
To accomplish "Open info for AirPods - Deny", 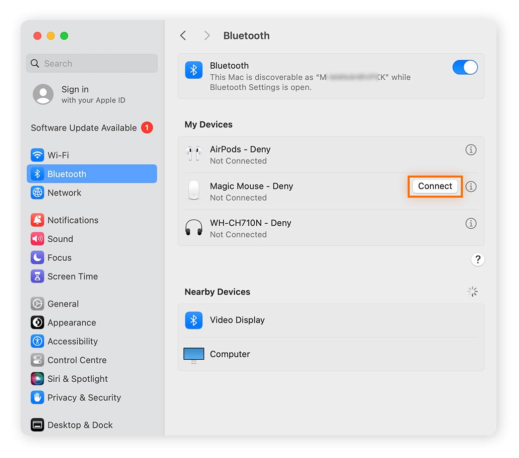I will click(x=470, y=149).
